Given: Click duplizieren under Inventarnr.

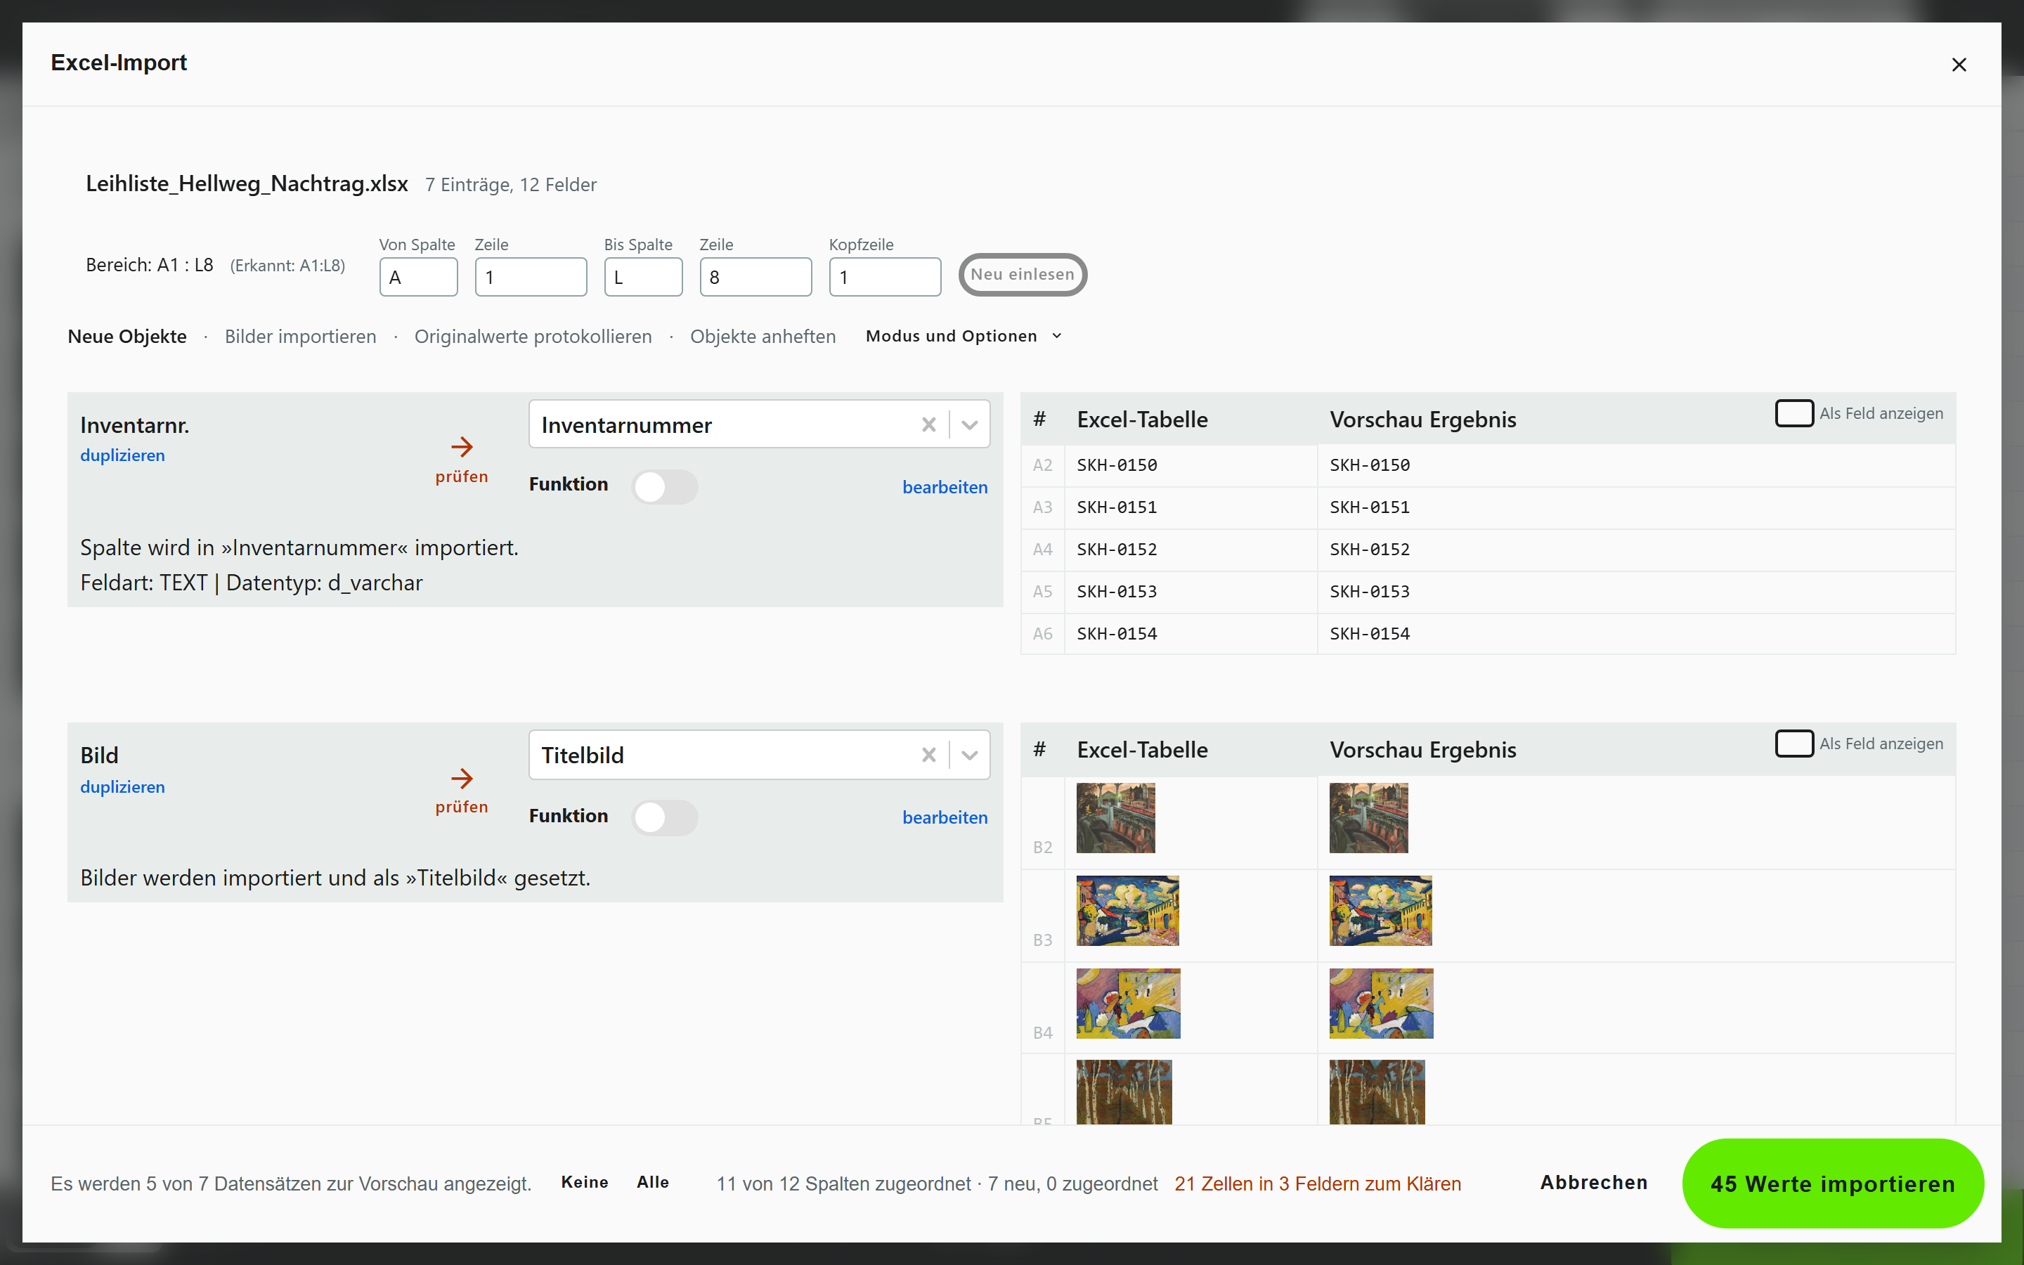Looking at the screenshot, I should coord(122,455).
